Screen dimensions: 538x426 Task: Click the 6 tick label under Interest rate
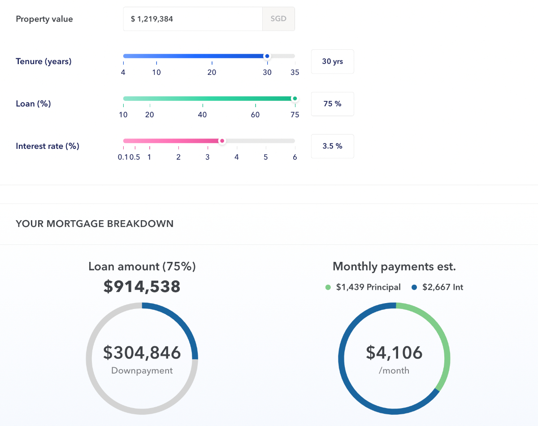click(295, 157)
